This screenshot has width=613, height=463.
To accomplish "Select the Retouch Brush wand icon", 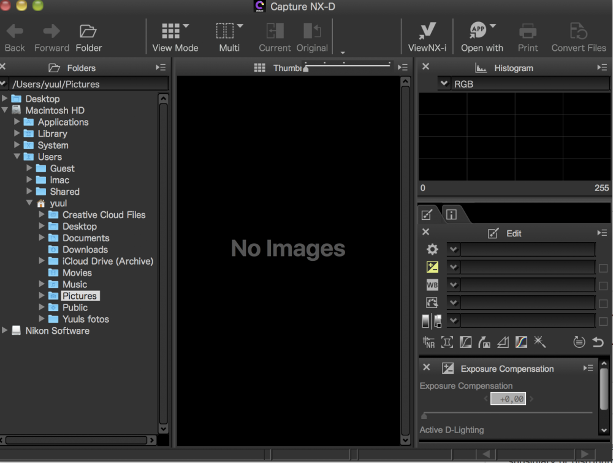I will tap(539, 342).
